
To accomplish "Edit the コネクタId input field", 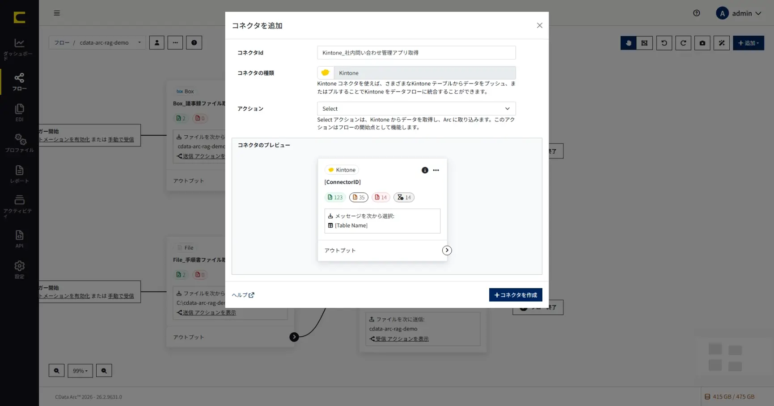I will 416,53.
